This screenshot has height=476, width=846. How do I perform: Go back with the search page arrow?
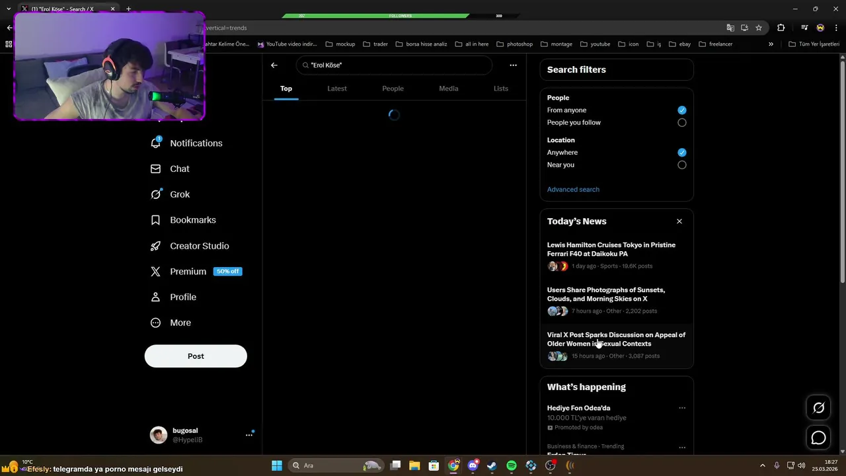pyautogui.click(x=274, y=65)
